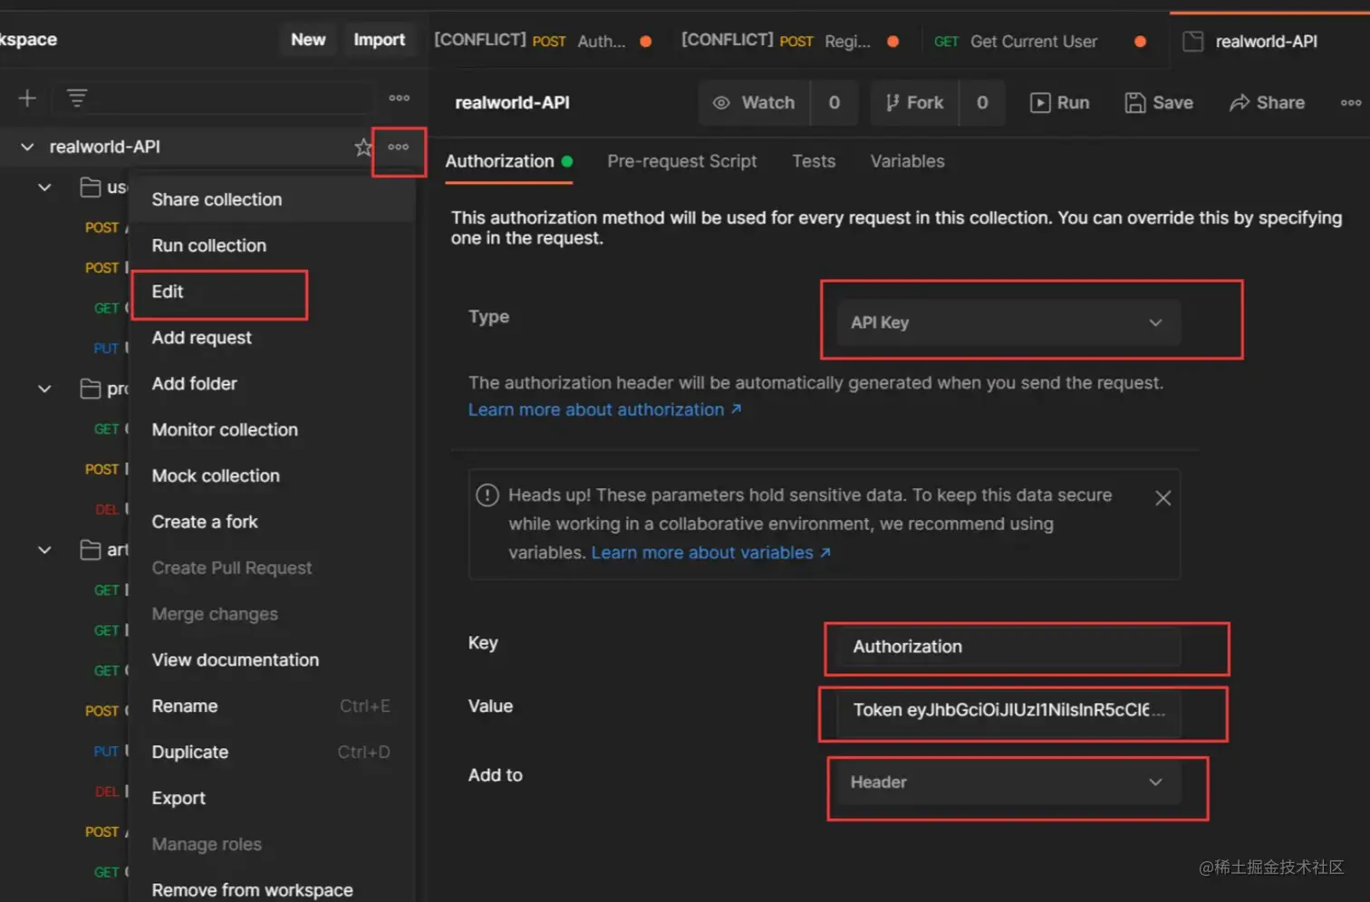Star the realworld-API collection

pos(363,147)
